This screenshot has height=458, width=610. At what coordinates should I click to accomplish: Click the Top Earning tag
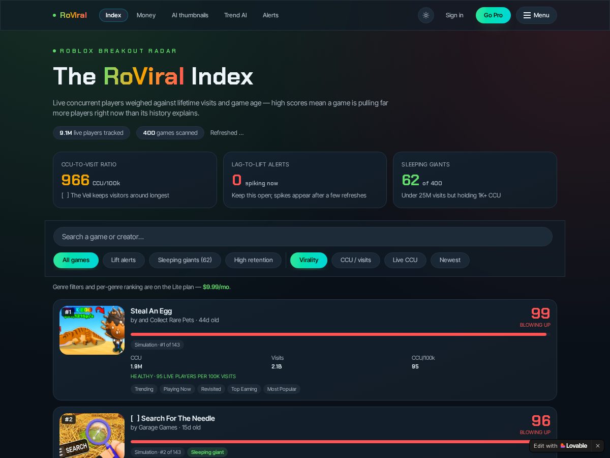(x=244, y=389)
